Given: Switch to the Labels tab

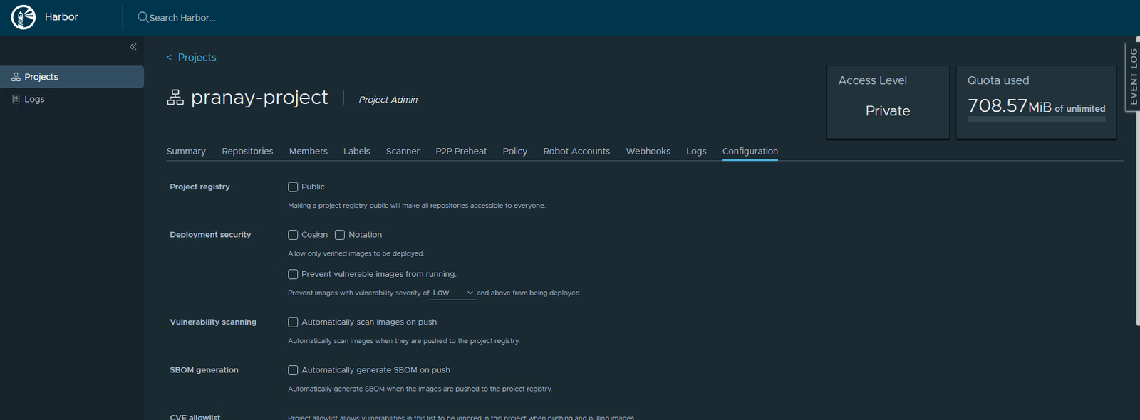Looking at the screenshot, I should tap(356, 152).
